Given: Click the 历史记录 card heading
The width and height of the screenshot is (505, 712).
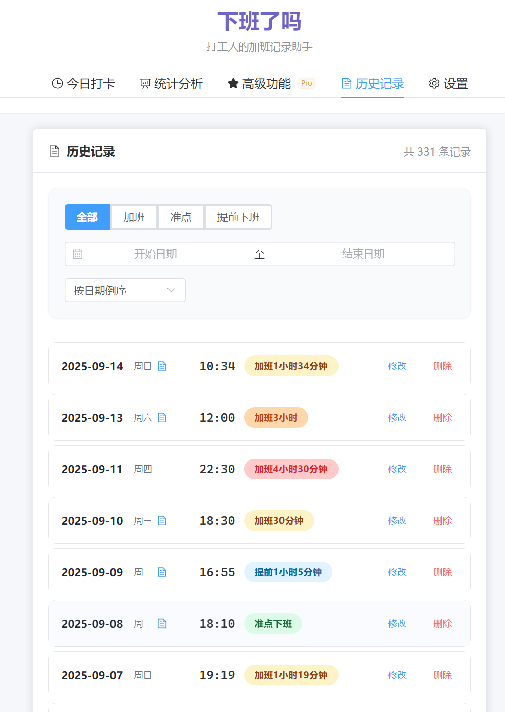Looking at the screenshot, I should pos(91,151).
